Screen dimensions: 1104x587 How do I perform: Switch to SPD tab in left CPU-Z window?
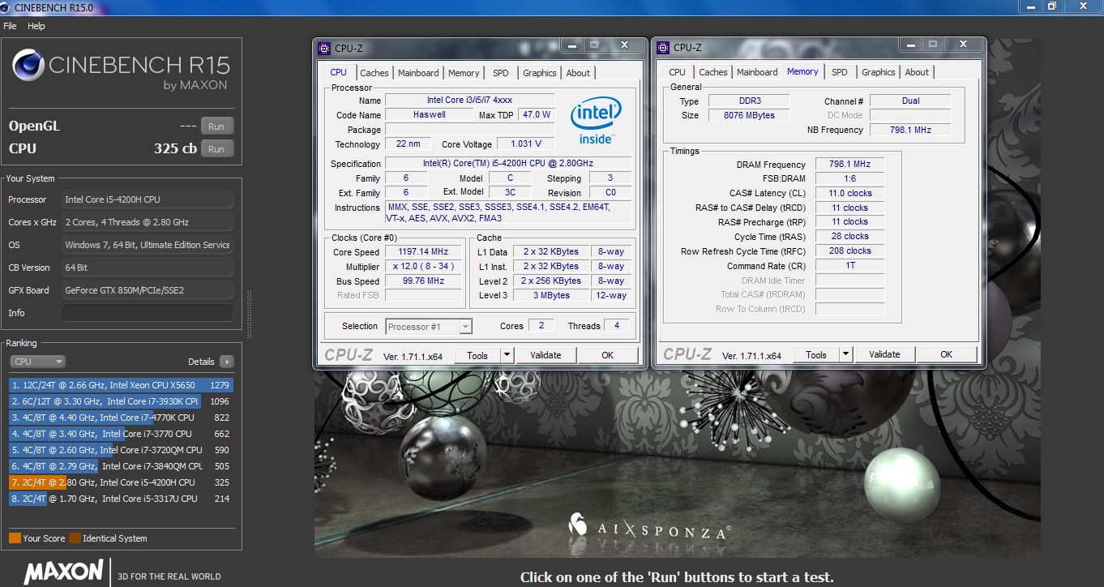tap(501, 73)
